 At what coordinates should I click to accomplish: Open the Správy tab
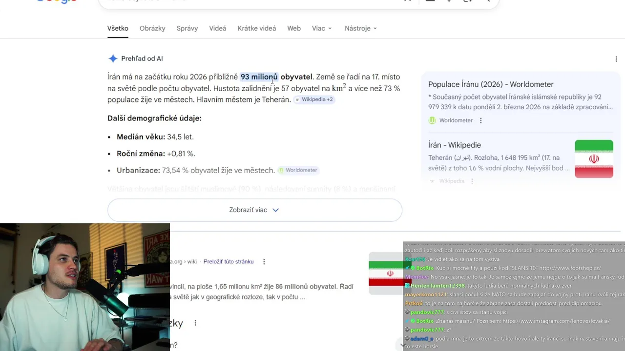pos(187,28)
